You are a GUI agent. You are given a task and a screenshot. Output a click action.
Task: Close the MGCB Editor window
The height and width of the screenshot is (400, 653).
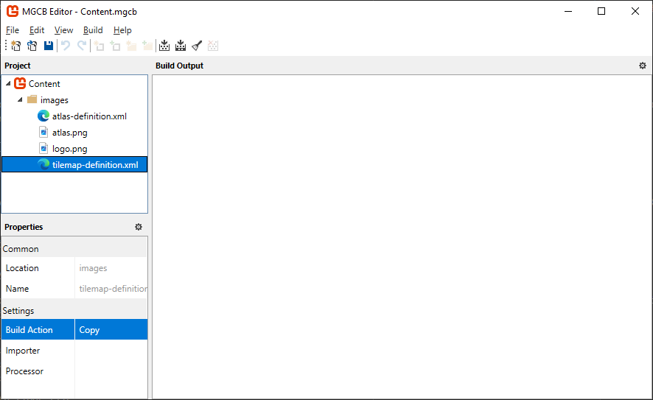pyautogui.click(x=635, y=11)
